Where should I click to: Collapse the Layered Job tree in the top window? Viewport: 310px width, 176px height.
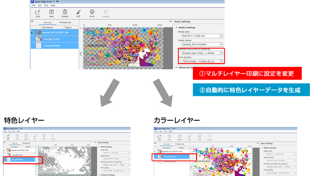[x=31, y=33]
